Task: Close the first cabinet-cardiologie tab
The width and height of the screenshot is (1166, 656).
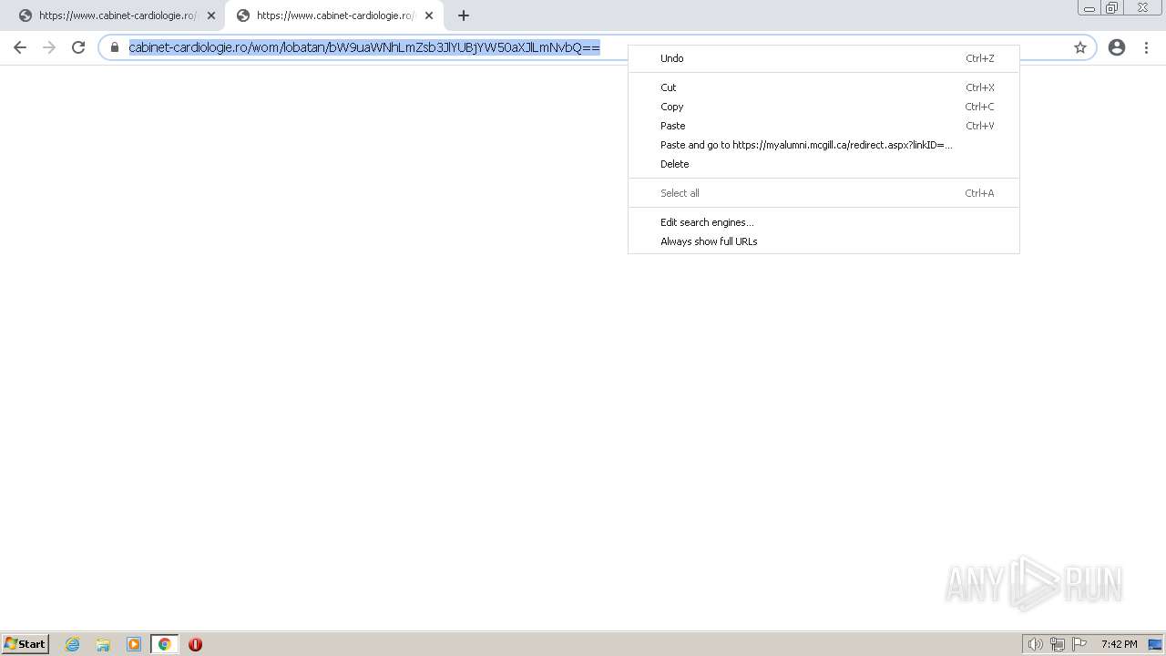Action: click(211, 15)
